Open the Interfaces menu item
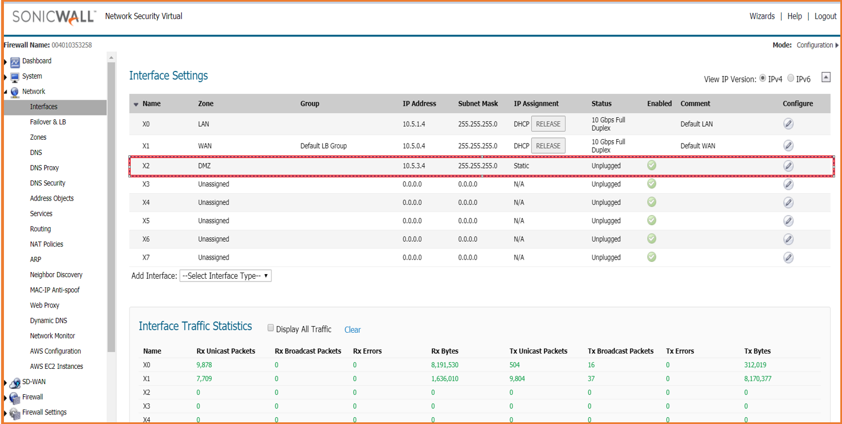Viewport: 842px width, 424px height. coord(43,107)
